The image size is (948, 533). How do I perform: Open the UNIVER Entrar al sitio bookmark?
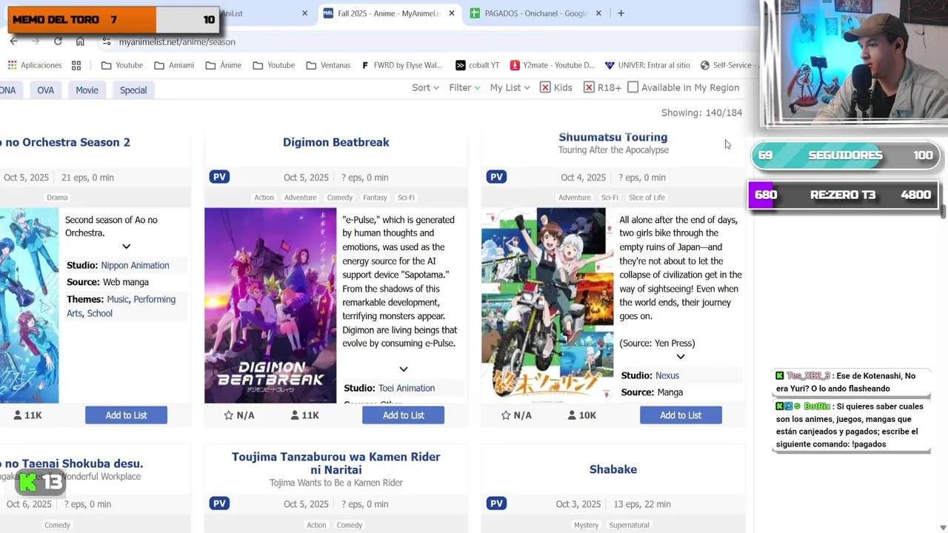(x=647, y=65)
